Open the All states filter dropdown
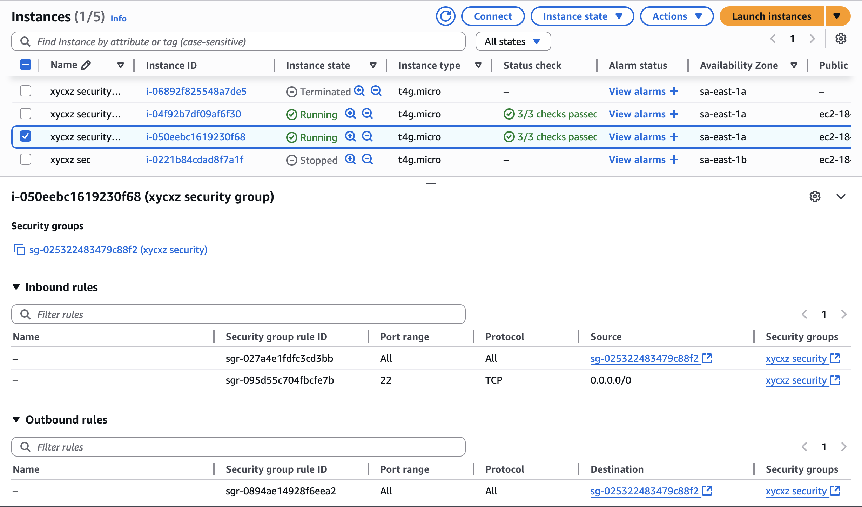The height and width of the screenshot is (507, 862). point(513,41)
